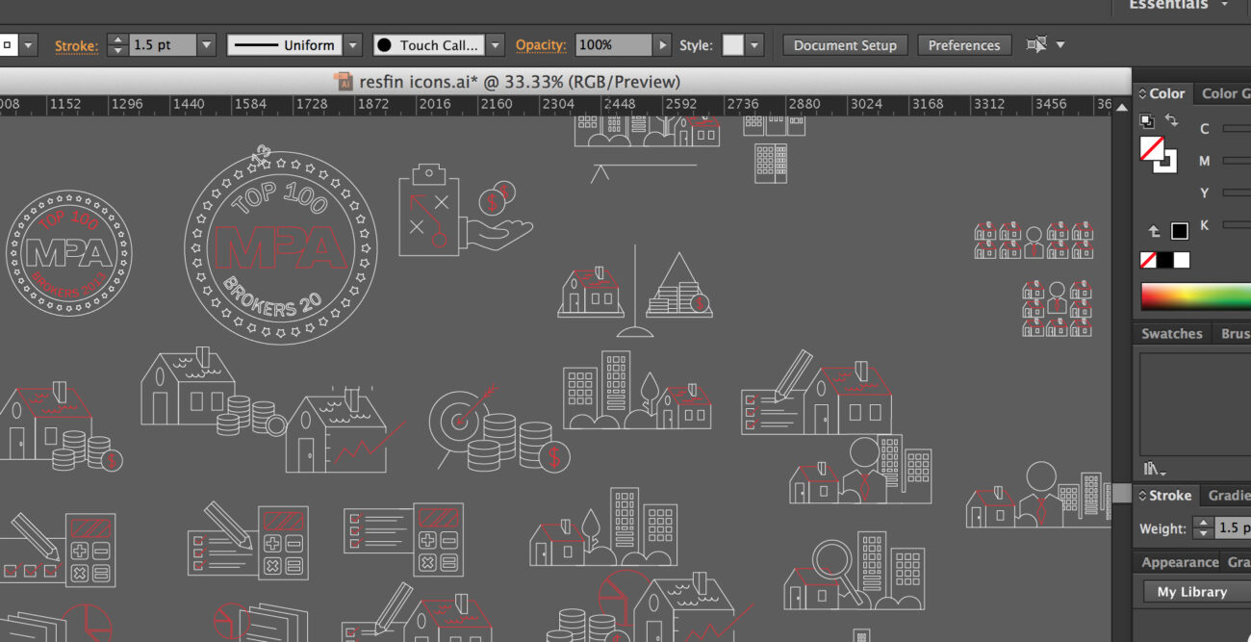
Task: Select the resfin icons.ai document tab
Action: [520, 82]
